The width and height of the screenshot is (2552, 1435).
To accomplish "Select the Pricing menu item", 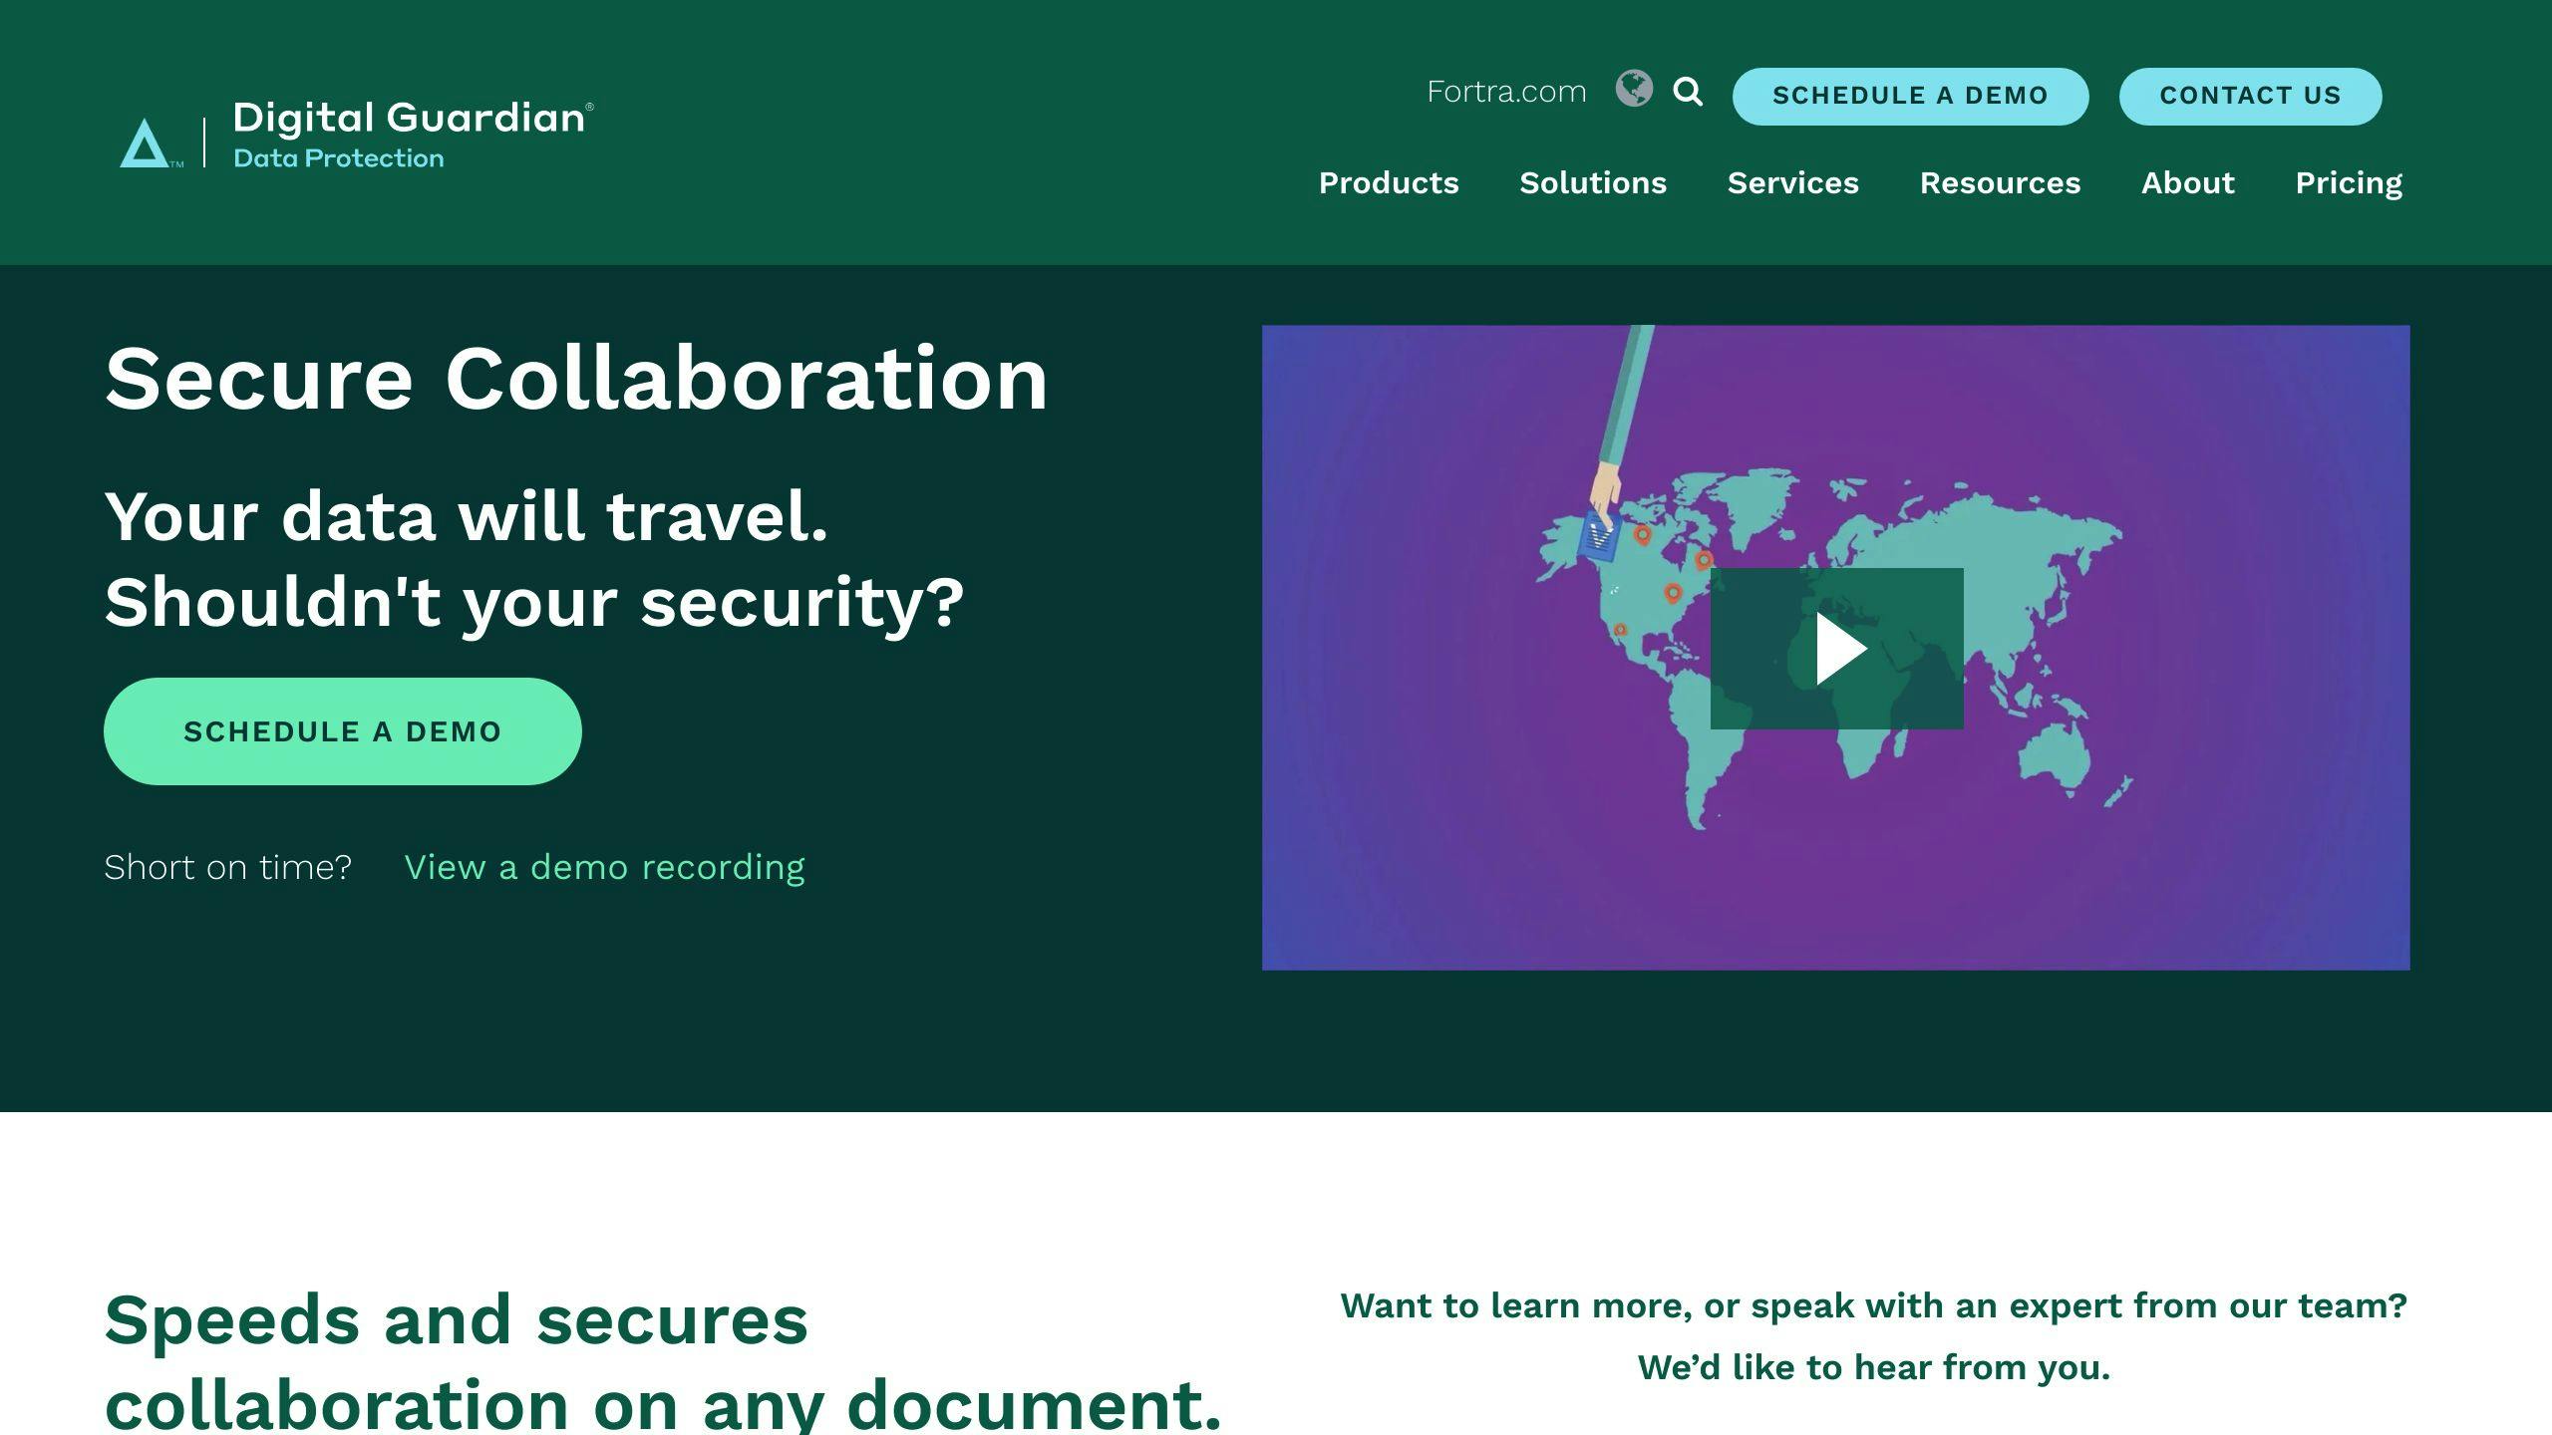I will 2349,182.
